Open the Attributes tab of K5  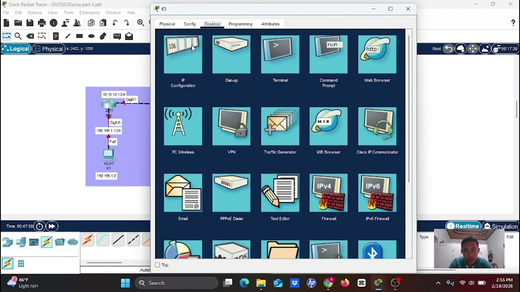pos(270,24)
